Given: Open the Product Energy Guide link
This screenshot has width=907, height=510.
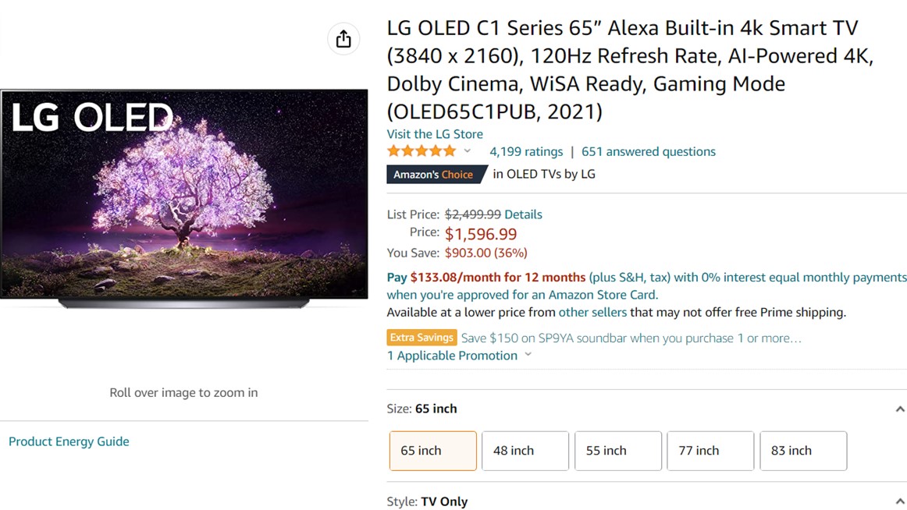Looking at the screenshot, I should click(69, 441).
